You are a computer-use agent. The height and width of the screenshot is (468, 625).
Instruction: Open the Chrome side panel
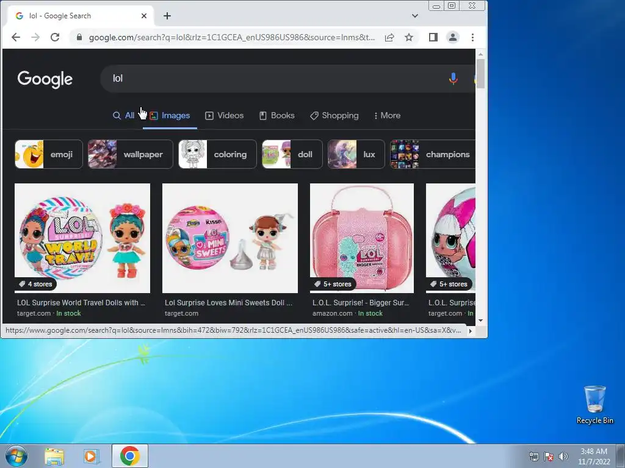click(433, 37)
